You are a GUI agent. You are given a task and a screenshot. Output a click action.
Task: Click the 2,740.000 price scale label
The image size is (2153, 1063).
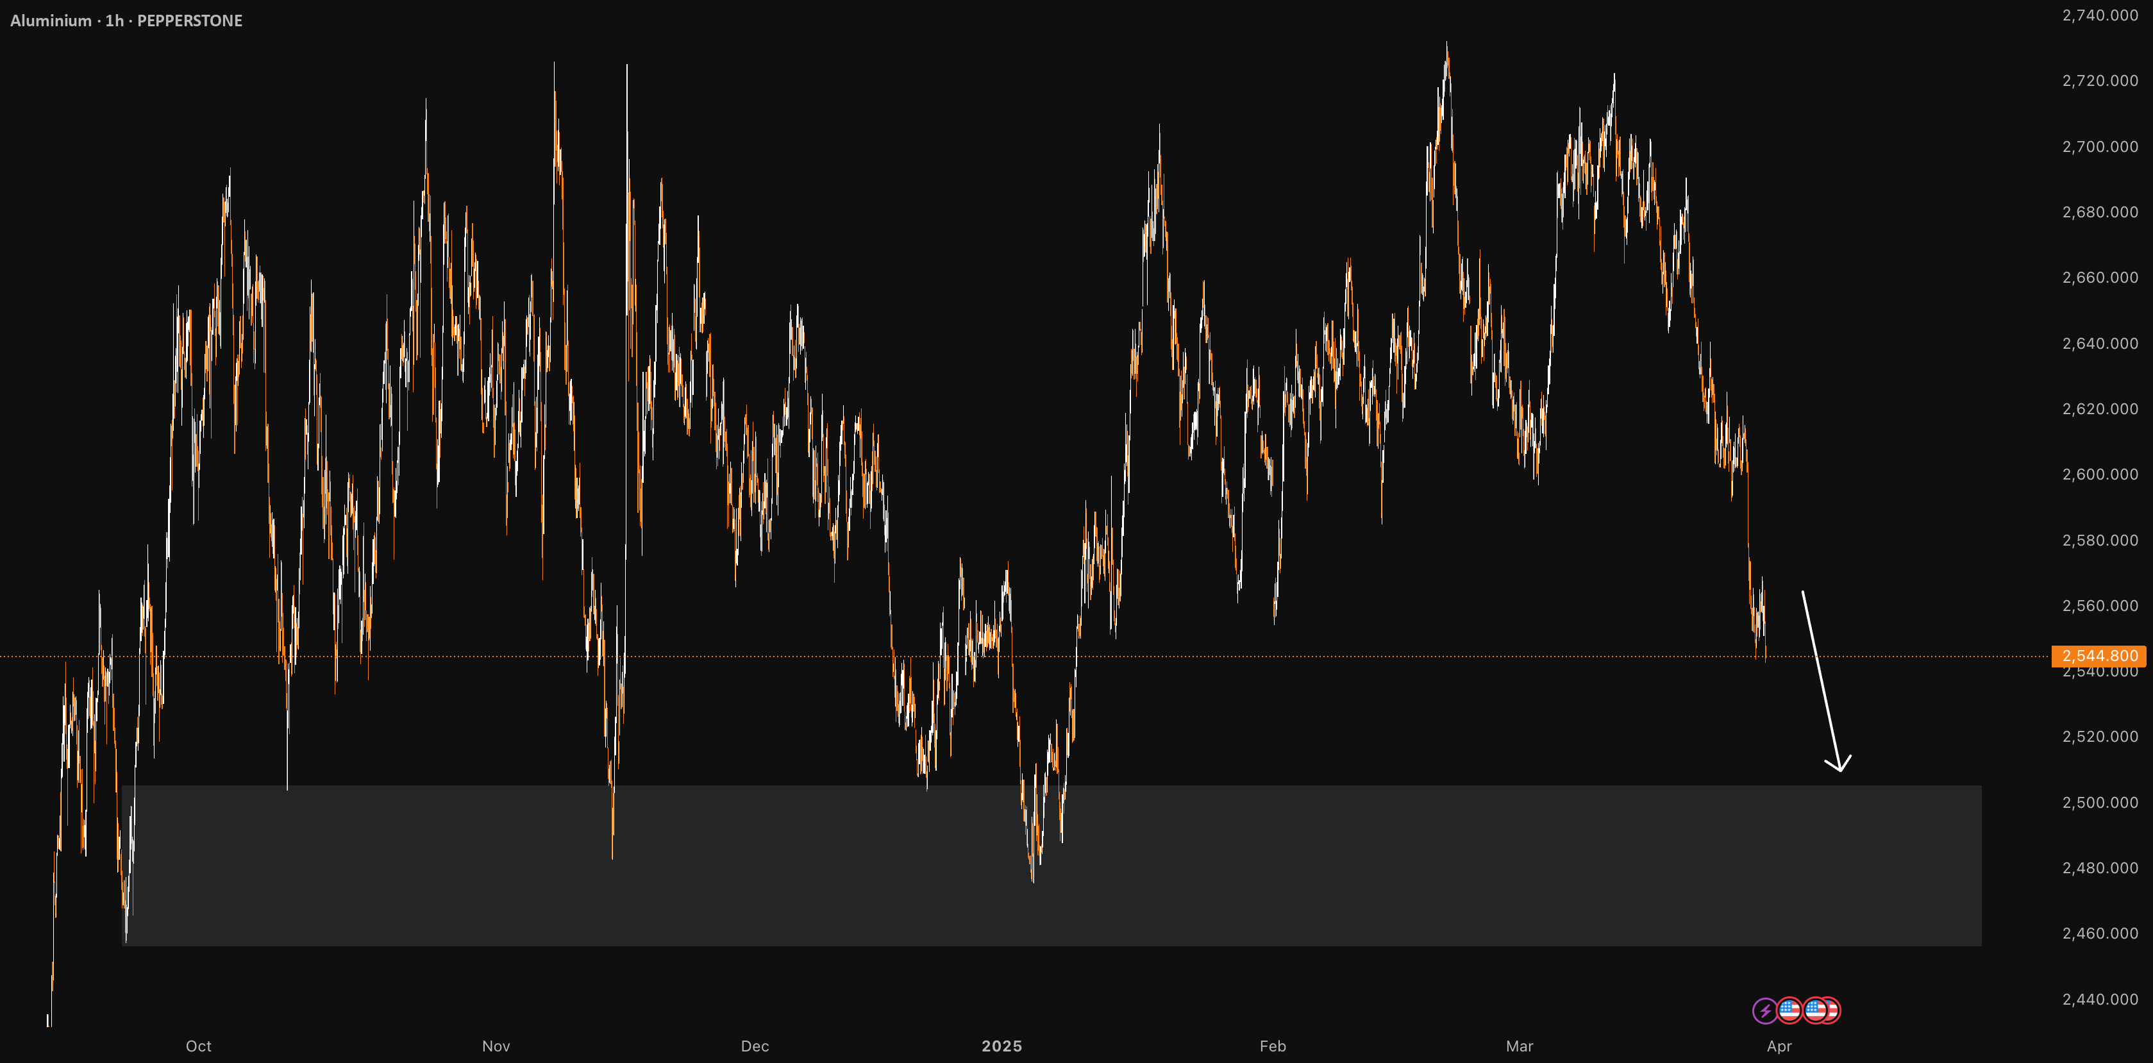point(2100,15)
